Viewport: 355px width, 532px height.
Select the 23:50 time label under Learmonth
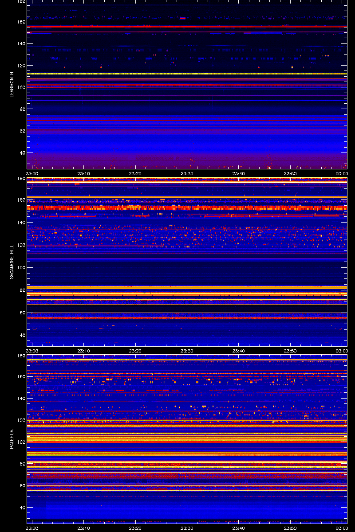(x=290, y=173)
